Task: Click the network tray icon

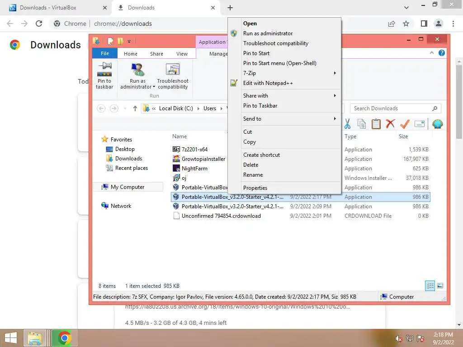Action: (x=410, y=338)
